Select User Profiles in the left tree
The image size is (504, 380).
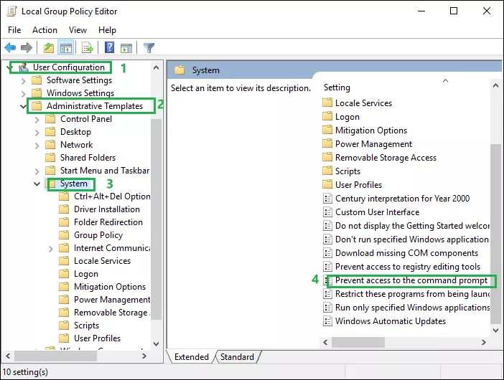[97, 338]
